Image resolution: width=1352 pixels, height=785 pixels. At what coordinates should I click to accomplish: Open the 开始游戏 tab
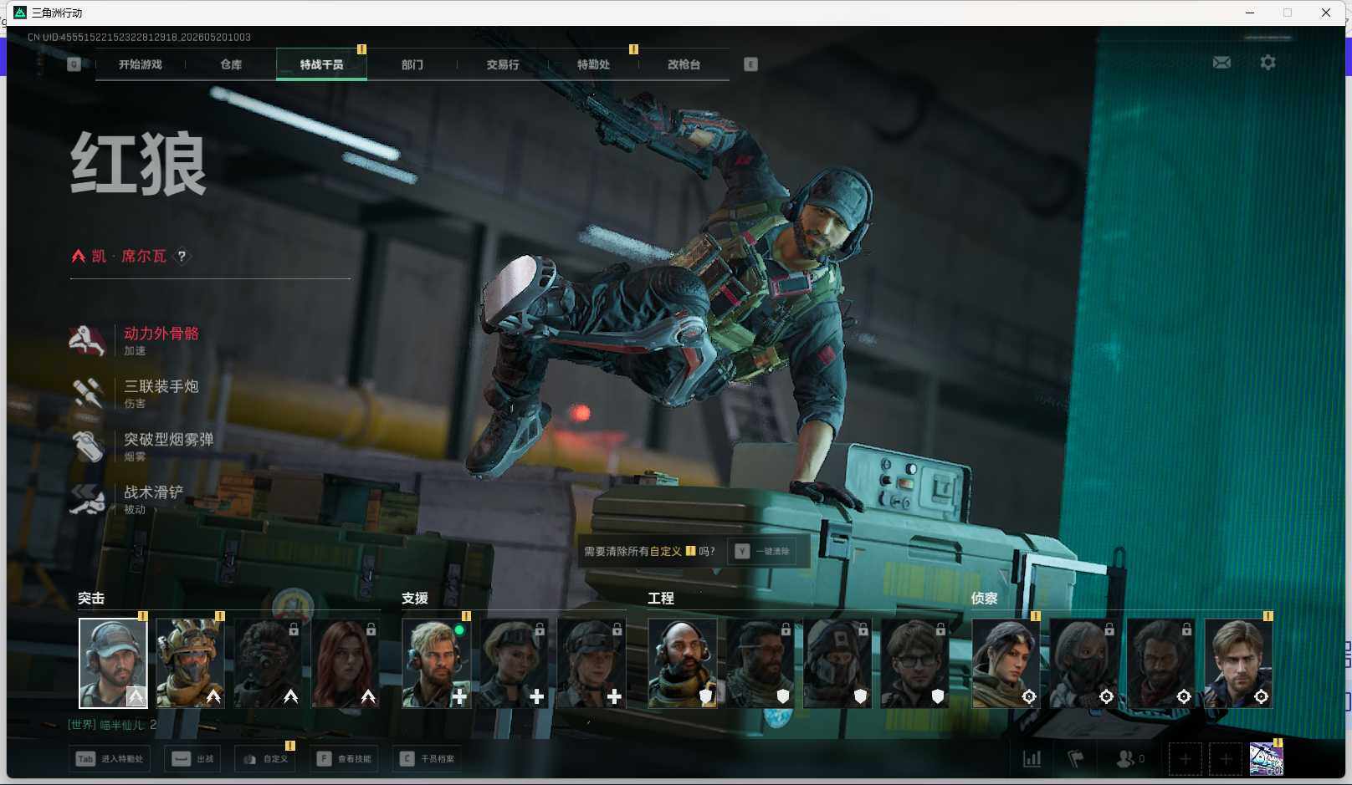pyautogui.click(x=141, y=64)
